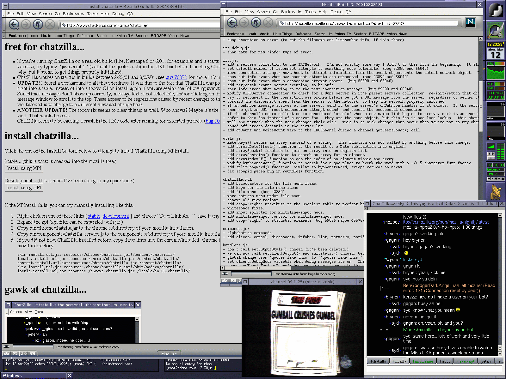
Task: Open the cmb bookmark folder in bugzilla window
Action: (x=252, y=34)
